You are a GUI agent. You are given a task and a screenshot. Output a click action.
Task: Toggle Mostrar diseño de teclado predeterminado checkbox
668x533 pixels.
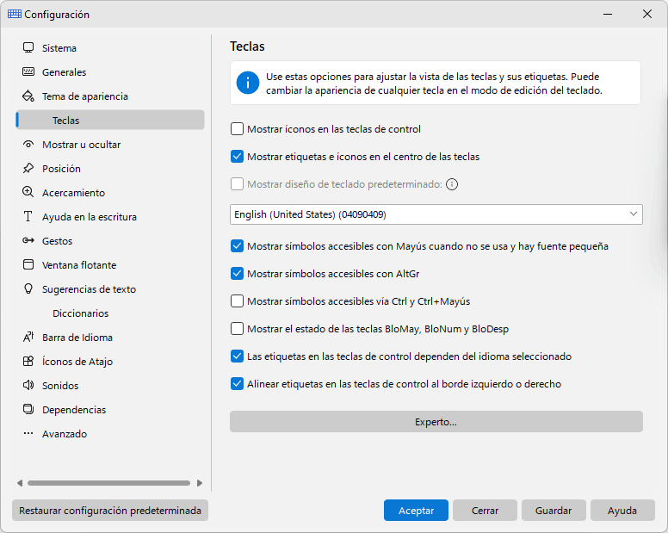click(237, 184)
